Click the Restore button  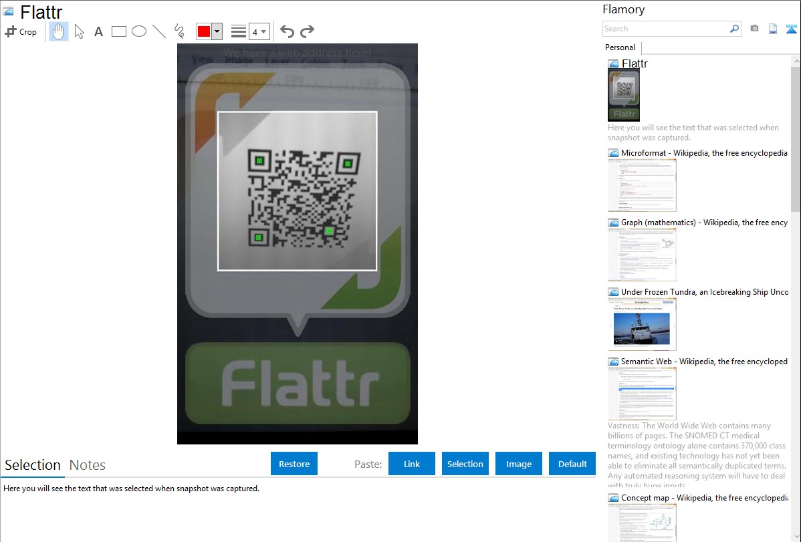tap(294, 464)
